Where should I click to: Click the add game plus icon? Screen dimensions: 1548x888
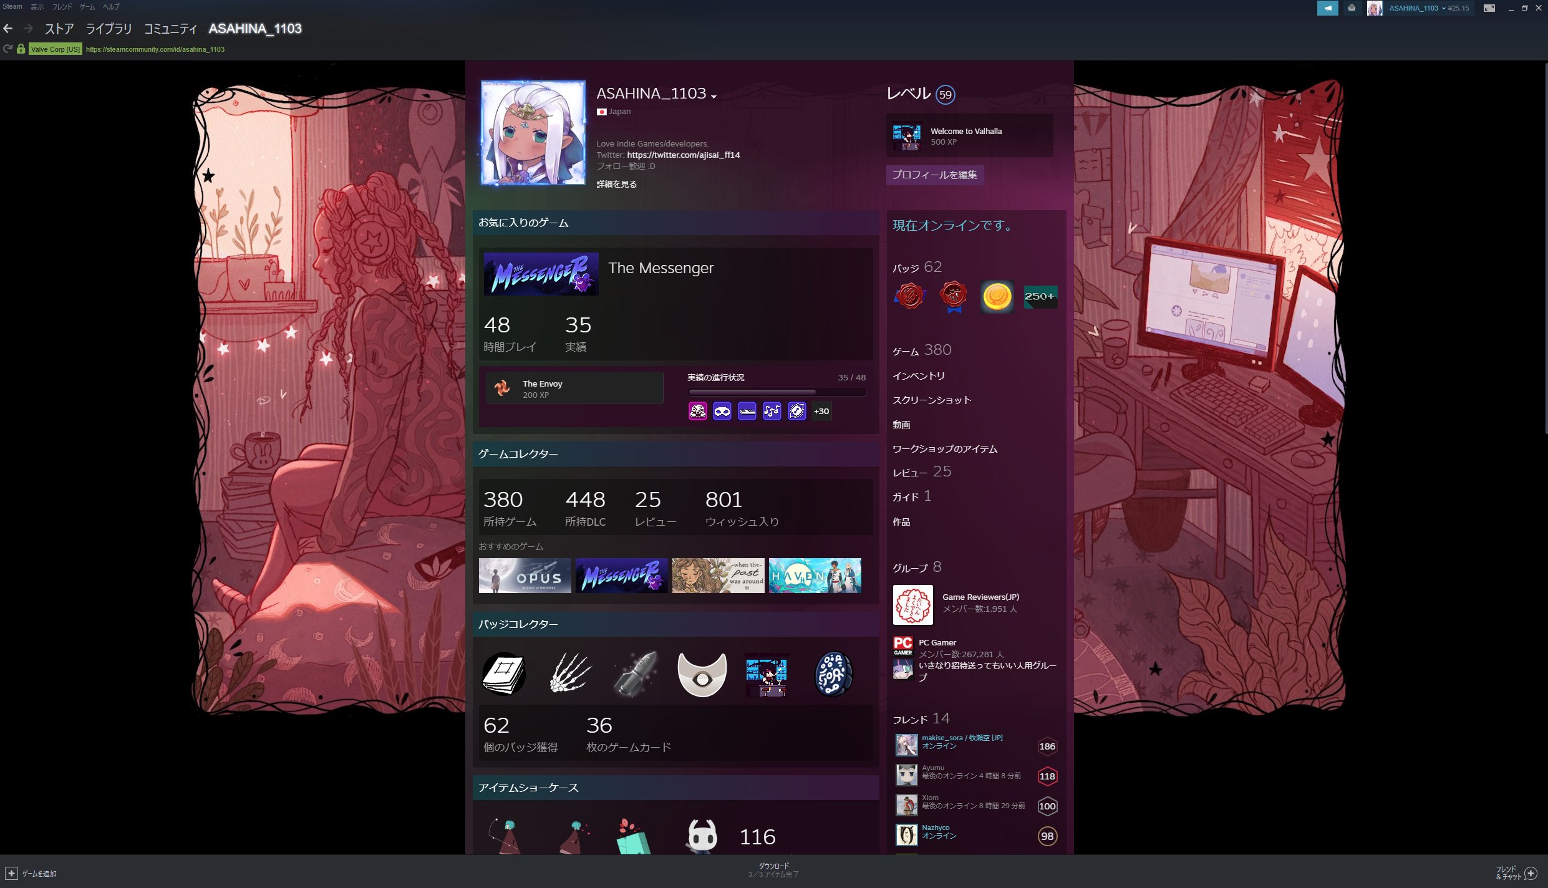point(11,873)
